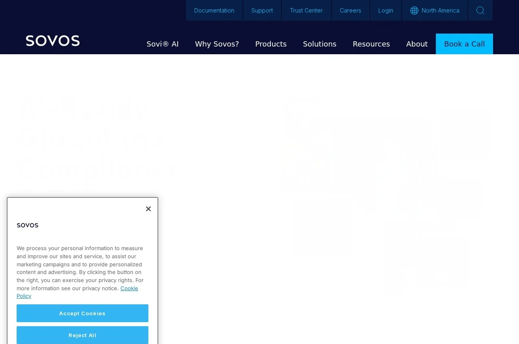The height and width of the screenshot is (344, 519).
Task: Expand the Why Sovos? menu
Action: pyautogui.click(x=217, y=44)
